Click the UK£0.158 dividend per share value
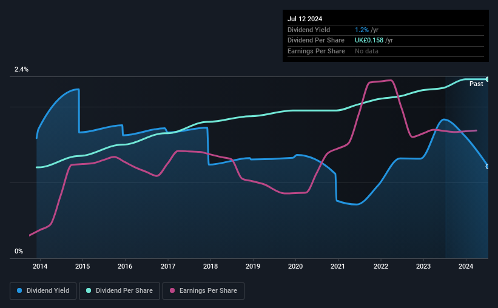498x308 pixels. point(369,41)
